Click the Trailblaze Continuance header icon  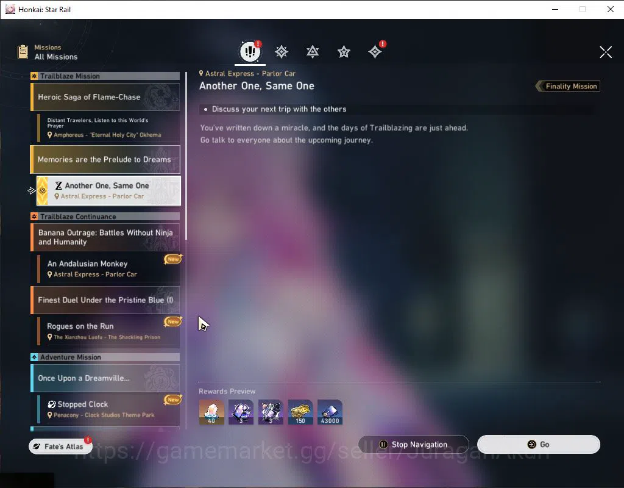click(34, 217)
